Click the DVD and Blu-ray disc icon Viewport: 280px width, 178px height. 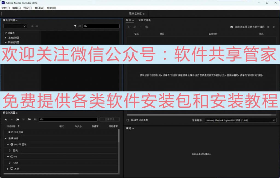pyautogui.click(x=12, y=144)
